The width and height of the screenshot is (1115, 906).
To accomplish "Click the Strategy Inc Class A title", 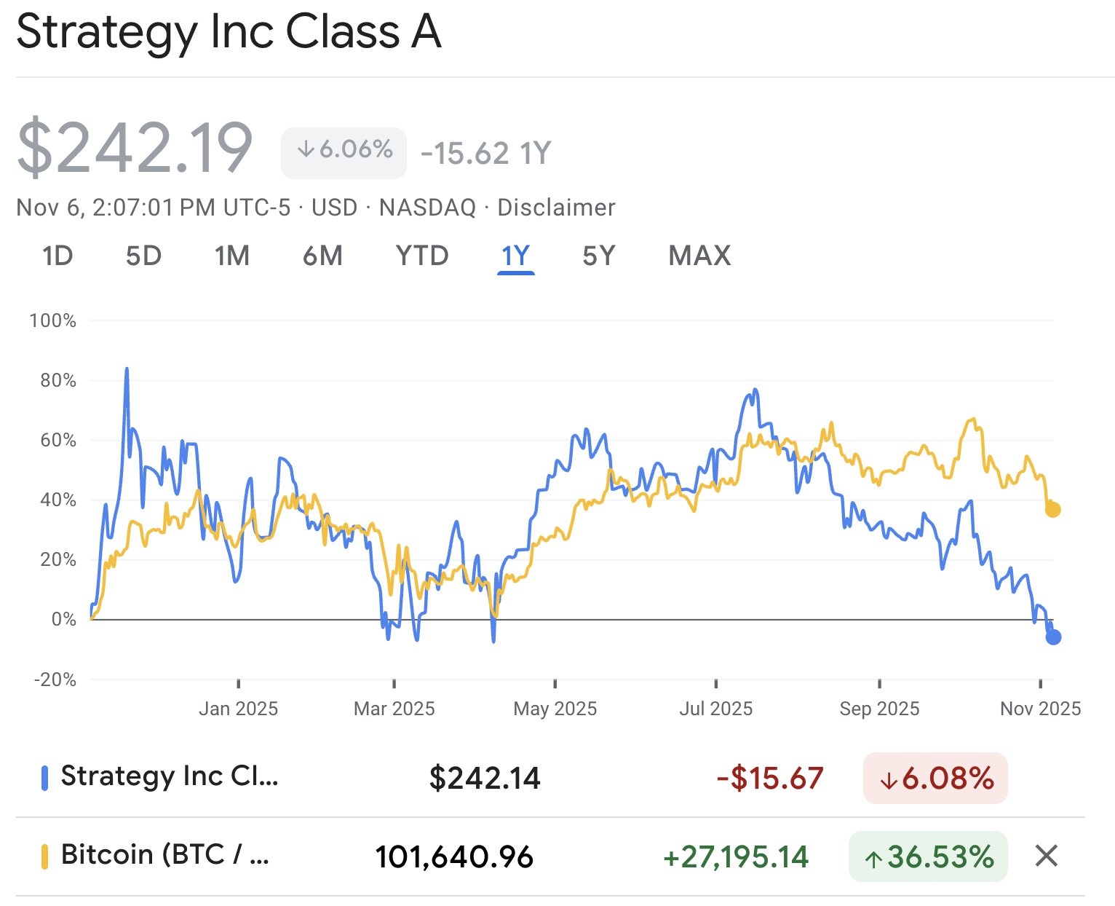I will tap(229, 32).
